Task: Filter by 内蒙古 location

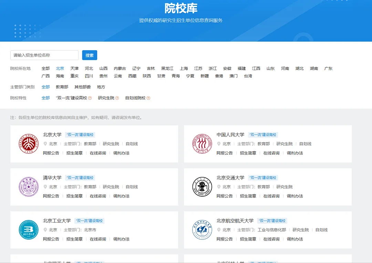Action: [x=120, y=68]
